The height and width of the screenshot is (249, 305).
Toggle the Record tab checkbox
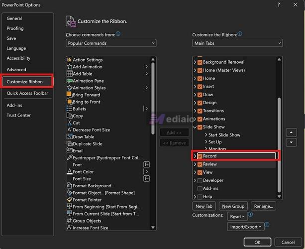[200, 156]
